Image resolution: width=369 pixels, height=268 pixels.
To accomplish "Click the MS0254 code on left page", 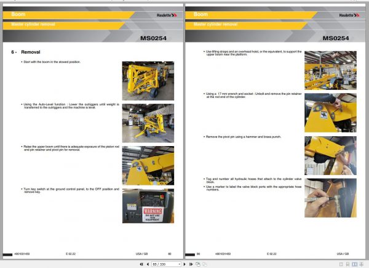I will (x=153, y=38).
